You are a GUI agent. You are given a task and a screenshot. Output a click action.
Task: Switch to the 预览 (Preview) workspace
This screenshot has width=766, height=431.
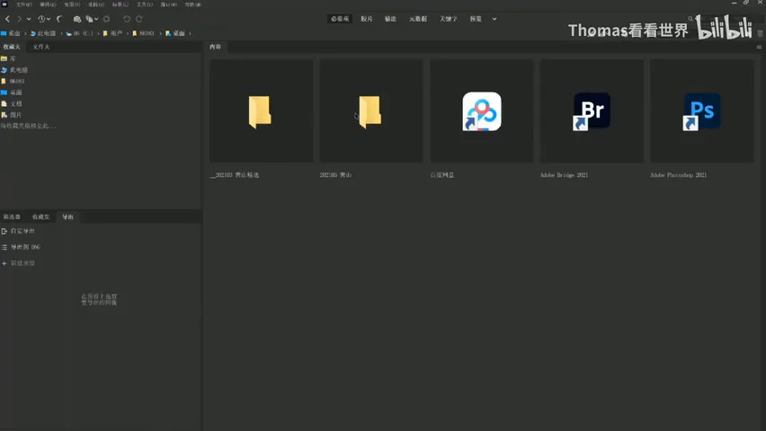pos(476,19)
